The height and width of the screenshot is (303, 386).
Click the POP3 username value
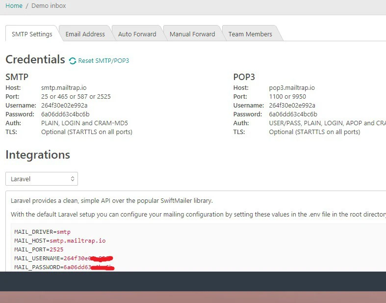click(x=292, y=106)
